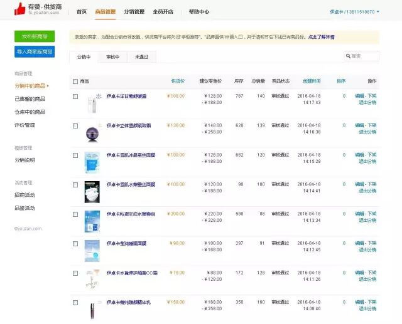Click 下架 for the 14:11:26 row
This screenshot has width=402, height=324.
point(372,273)
